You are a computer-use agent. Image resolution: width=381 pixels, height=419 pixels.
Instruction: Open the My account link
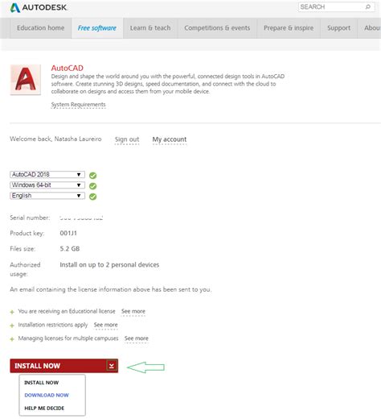coord(170,139)
